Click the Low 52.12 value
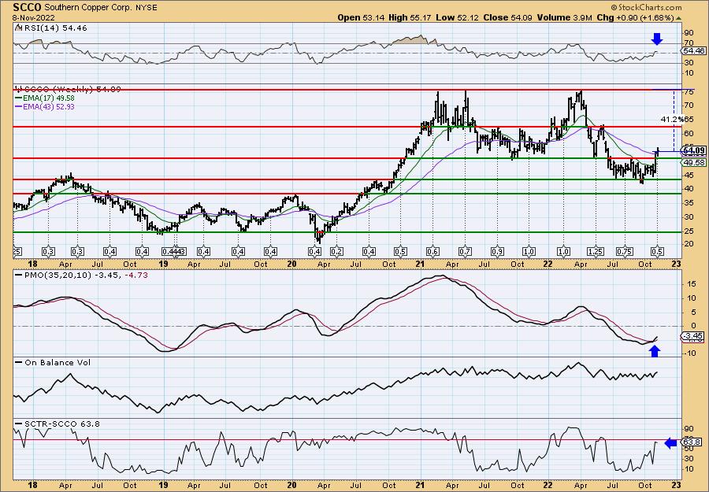 [457, 17]
